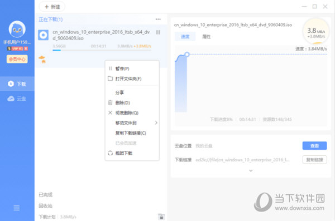Open the 已完成 completed list

(46, 195)
